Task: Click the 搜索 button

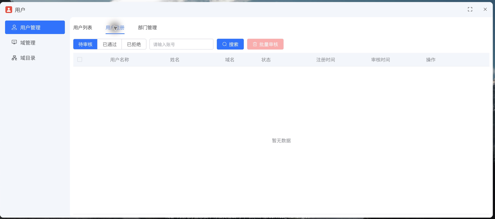Action: 230,44
